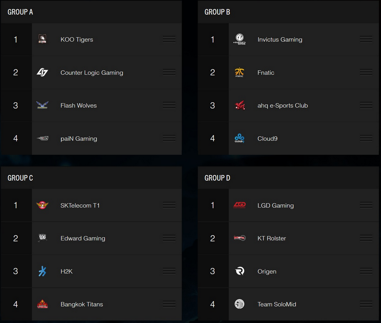Click the Fnatic team logo
381x323 pixels.
pyautogui.click(x=239, y=72)
